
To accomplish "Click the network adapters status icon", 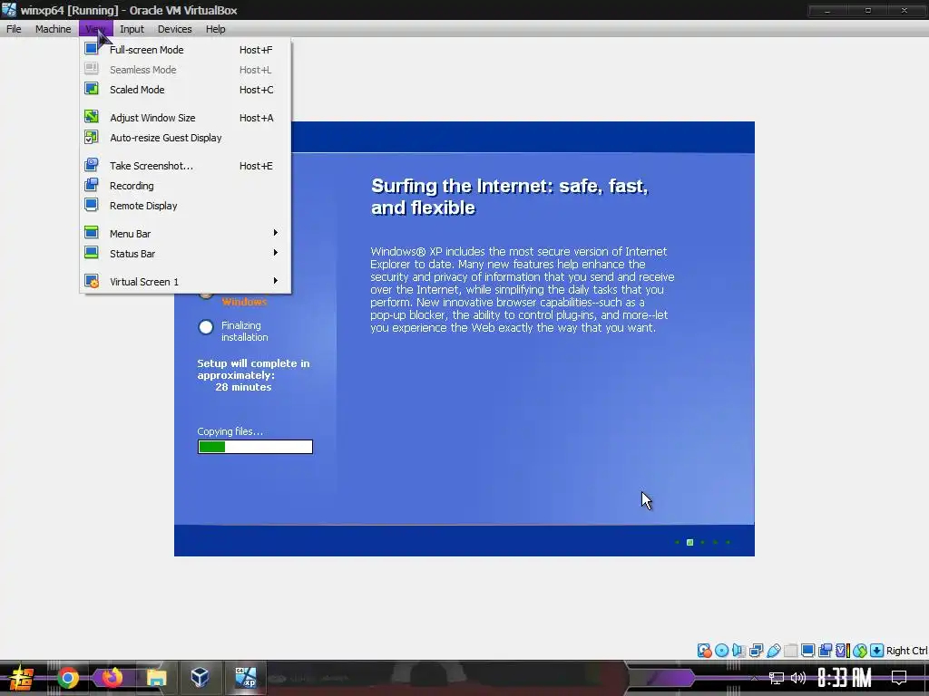I will tap(756, 651).
